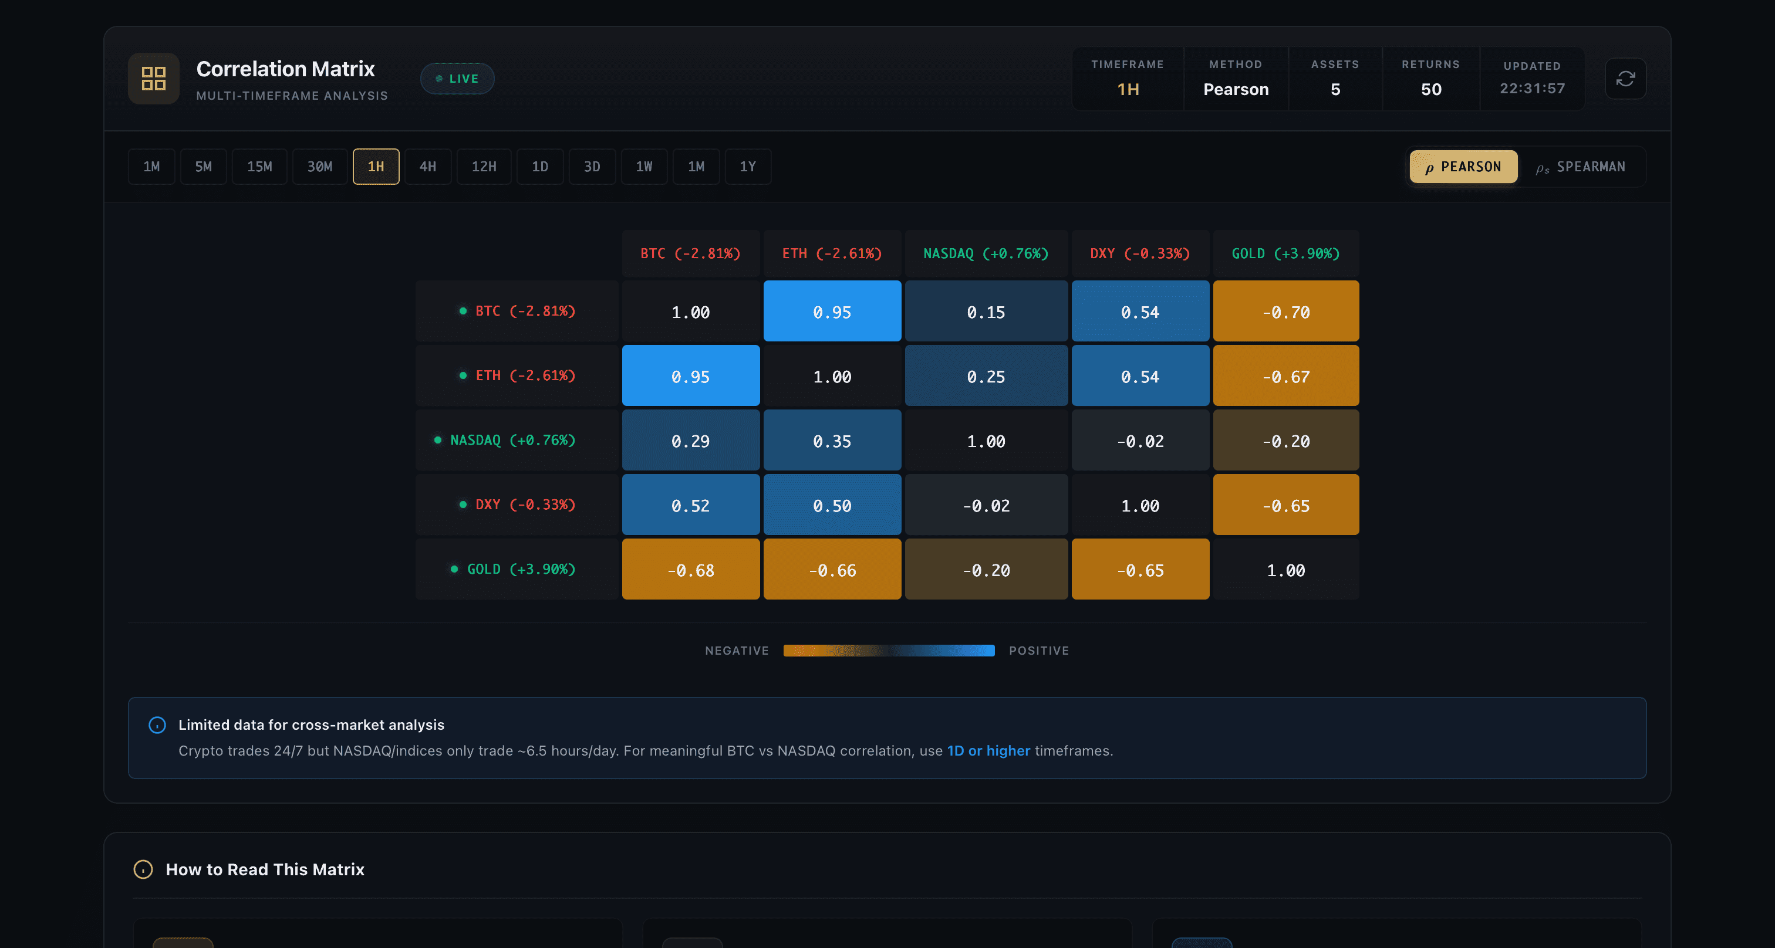Select the 1W timeframe tab
1775x948 pixels.
pyautogui.click(x=644, y=167)
